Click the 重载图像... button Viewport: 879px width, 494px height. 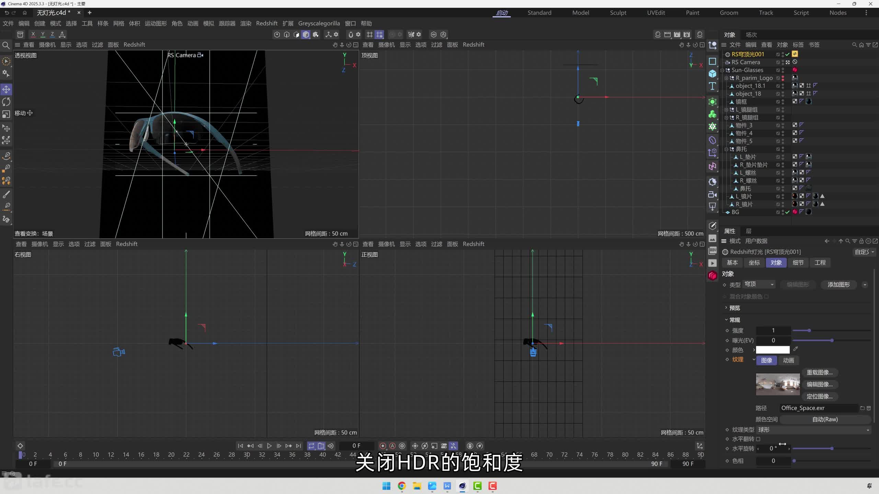[x=820, y=373]
